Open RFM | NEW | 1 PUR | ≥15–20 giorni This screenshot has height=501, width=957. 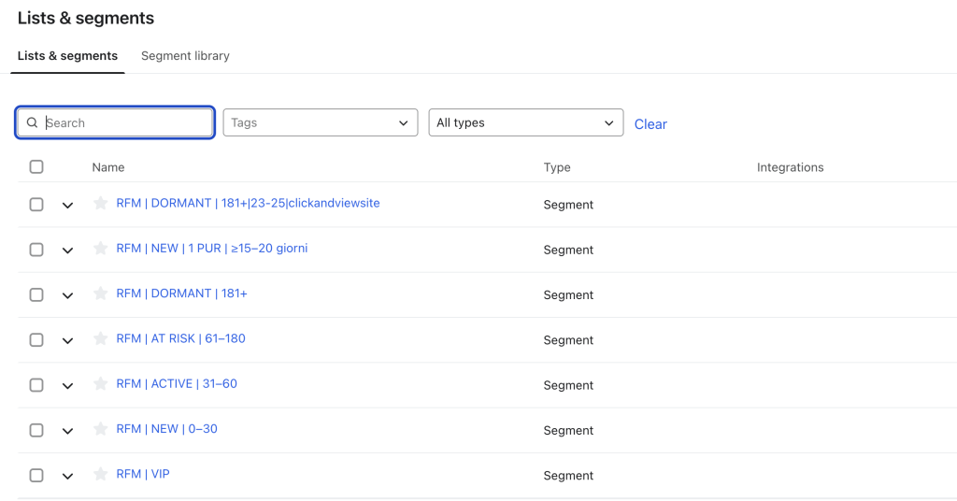tap(212, 249)
